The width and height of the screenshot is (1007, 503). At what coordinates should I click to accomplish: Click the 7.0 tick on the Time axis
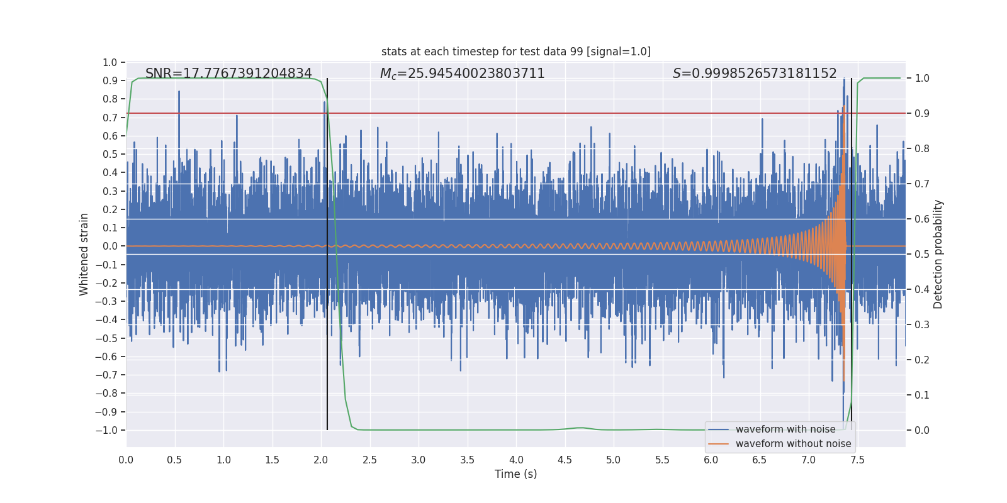[x=809, y=460]
